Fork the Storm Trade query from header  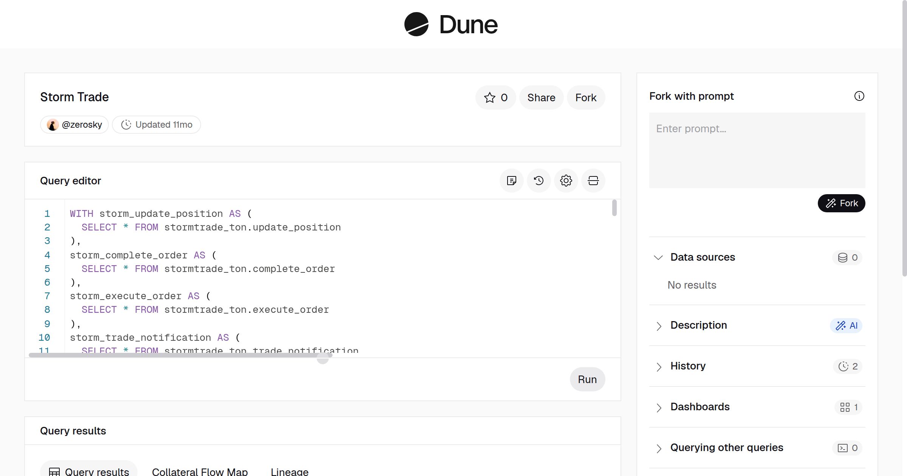(586, 97)
